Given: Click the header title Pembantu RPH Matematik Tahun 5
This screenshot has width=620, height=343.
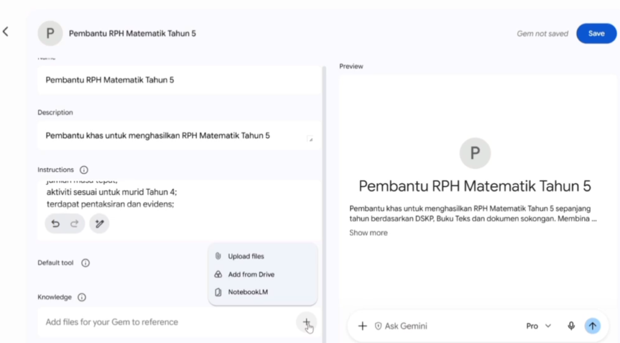Looking at the screenshot, I should click(x=133, y=33).
